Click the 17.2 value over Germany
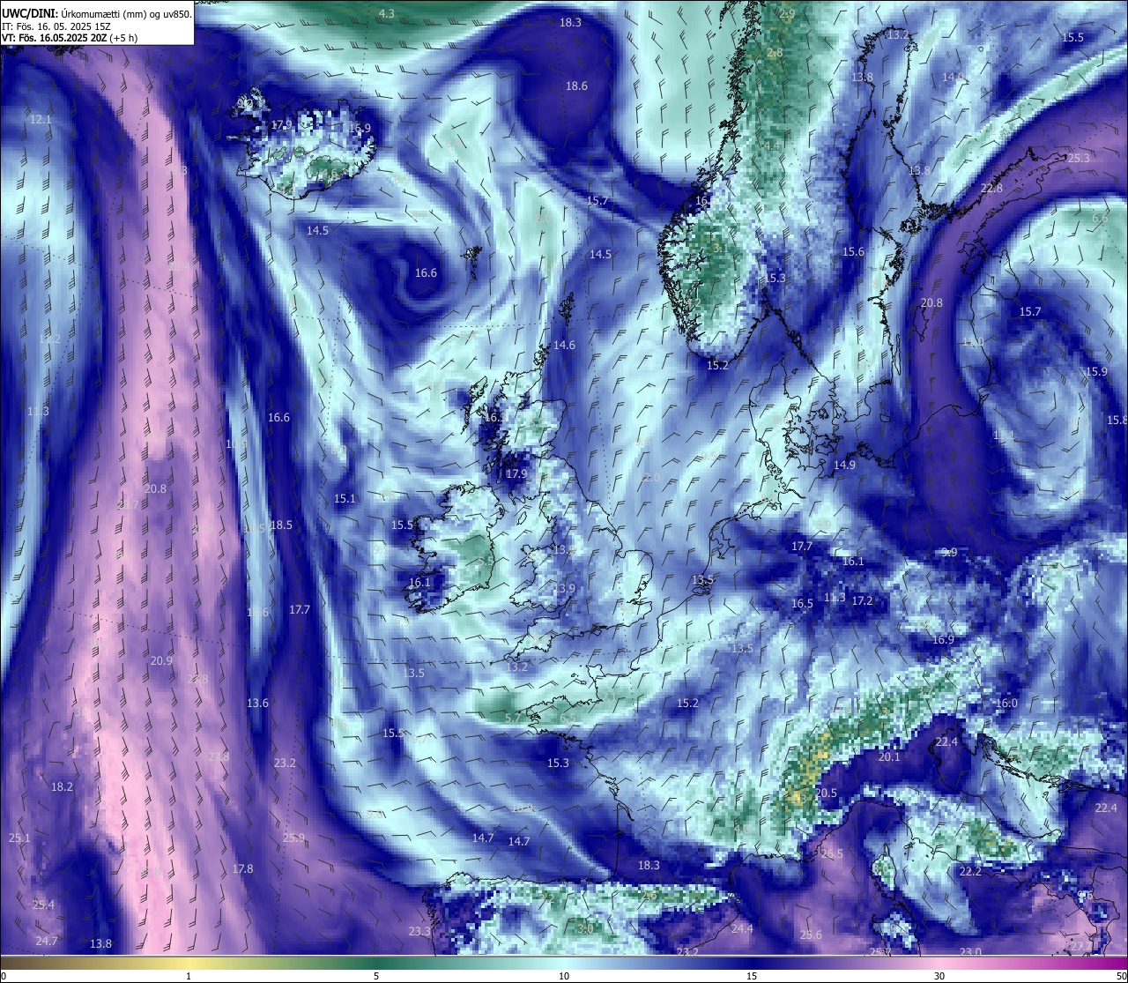 (x=862, y=600)
